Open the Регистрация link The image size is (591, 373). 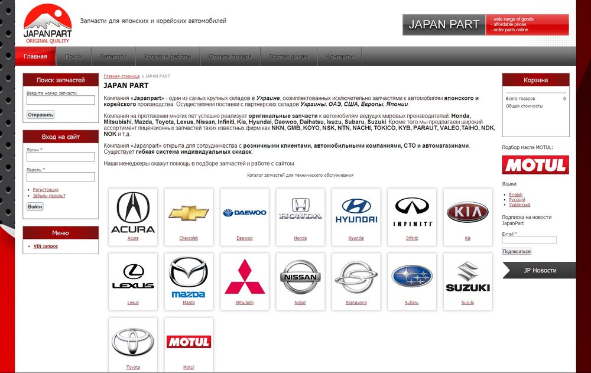[x=46, y=190]
